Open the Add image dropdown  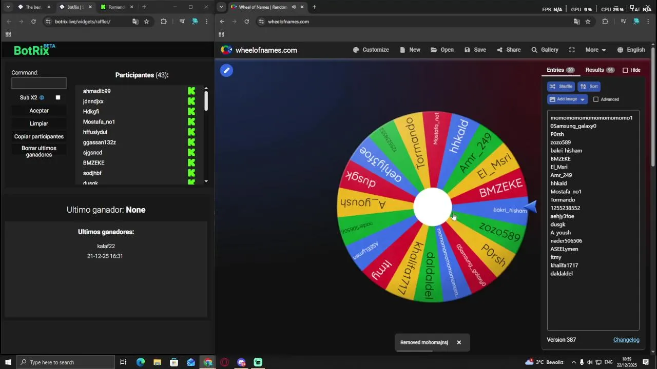click(x=567, y=99)
